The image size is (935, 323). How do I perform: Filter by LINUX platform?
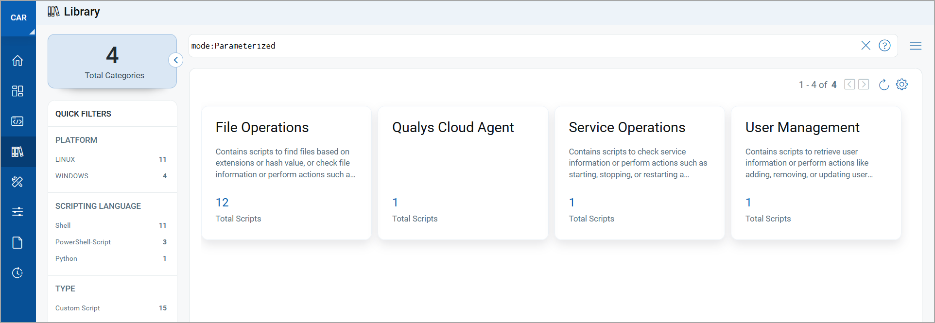[65, 159]
